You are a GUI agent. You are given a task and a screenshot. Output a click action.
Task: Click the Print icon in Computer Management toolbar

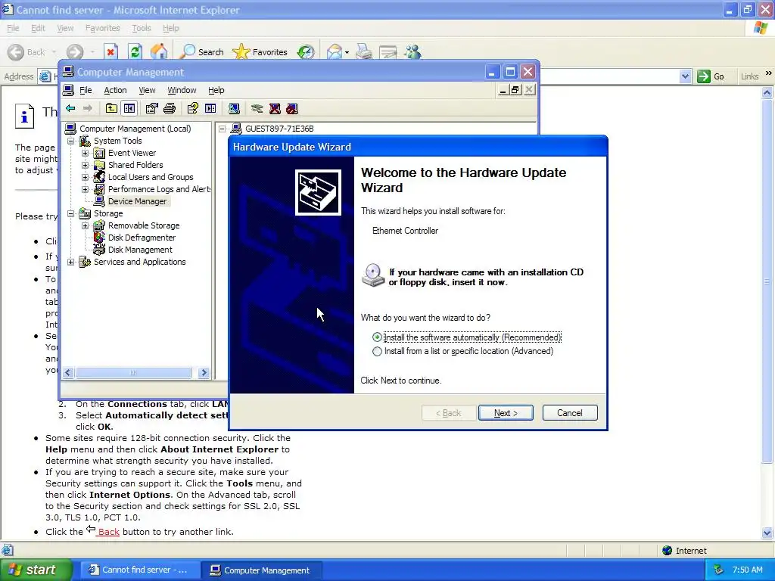pos(170,109)
